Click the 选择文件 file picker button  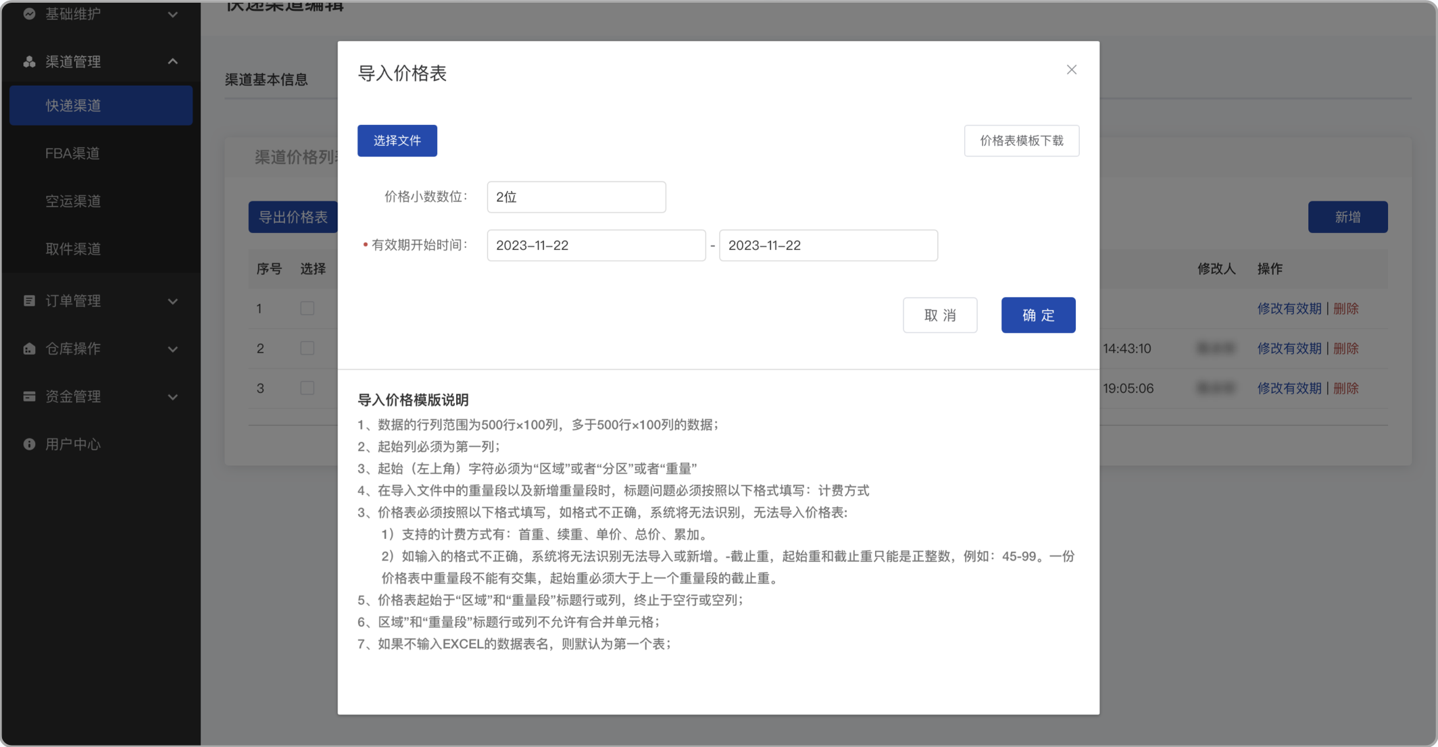pyautogui.click(x=397, y=140)
